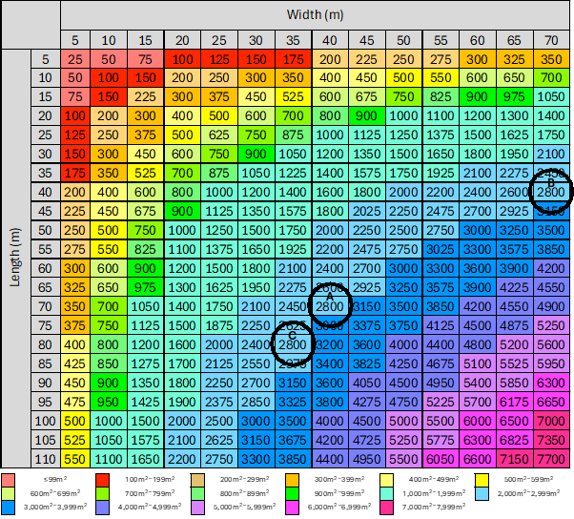Click the cell showing 3325

pos(293,402)
